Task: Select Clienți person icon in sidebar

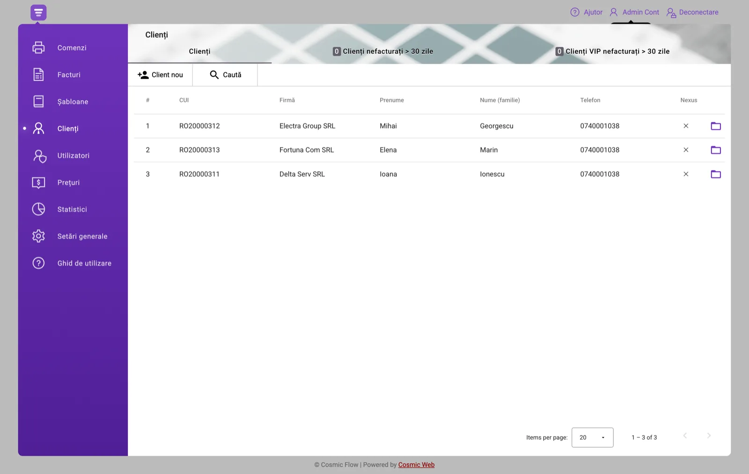Action: pyautogui.click(x=38, y=128)
